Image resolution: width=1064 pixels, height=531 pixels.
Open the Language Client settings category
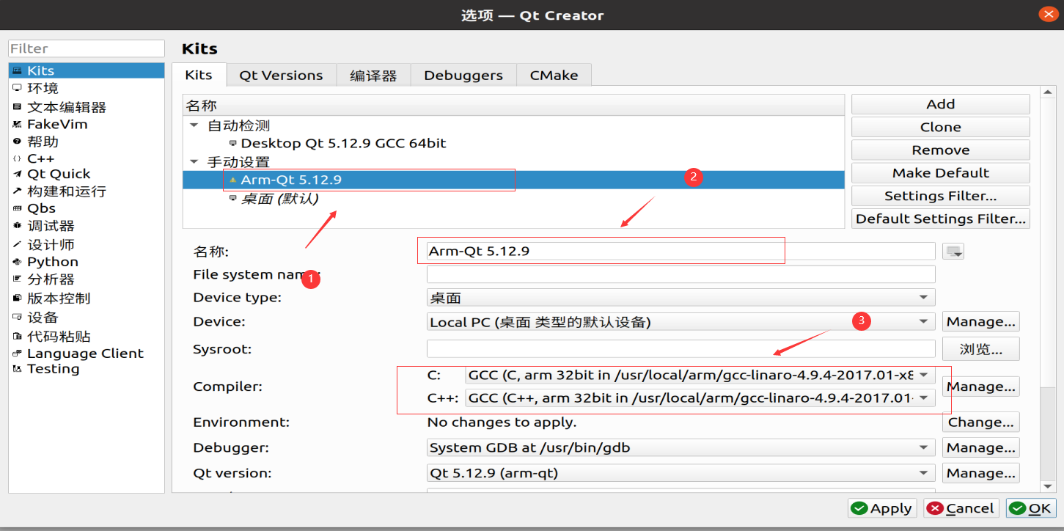[87, 354]
